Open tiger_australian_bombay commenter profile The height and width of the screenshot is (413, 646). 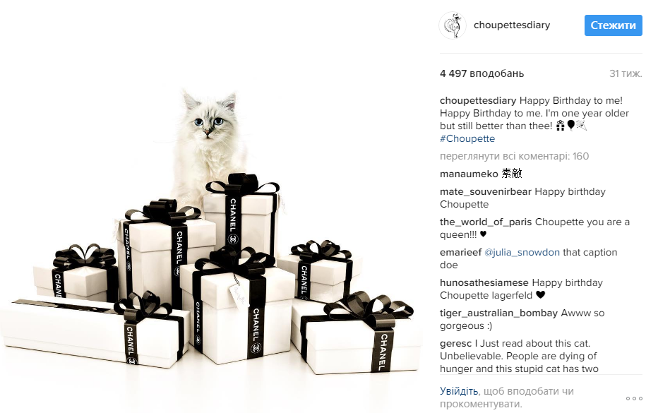click(498, 313)
